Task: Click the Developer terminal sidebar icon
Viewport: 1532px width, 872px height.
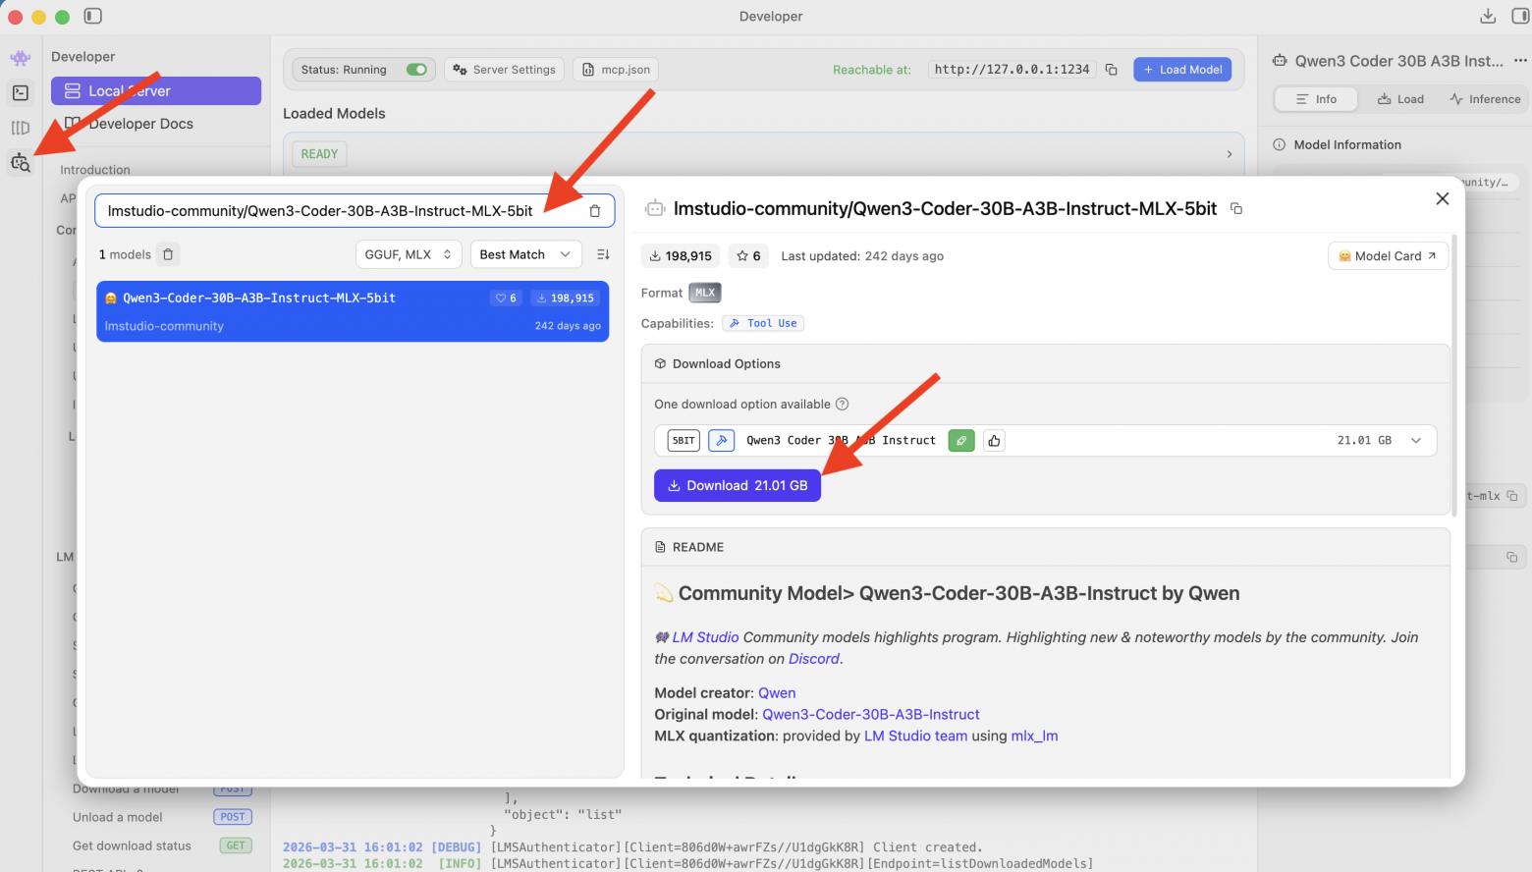Action: 21,93
